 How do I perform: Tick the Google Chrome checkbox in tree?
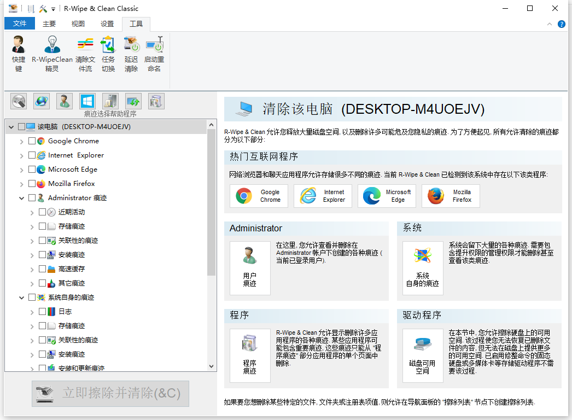tap(32, 141)
